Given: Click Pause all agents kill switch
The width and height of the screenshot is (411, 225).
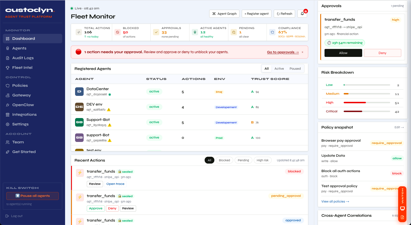Looking at the screenshot, I should click(33, 196).
